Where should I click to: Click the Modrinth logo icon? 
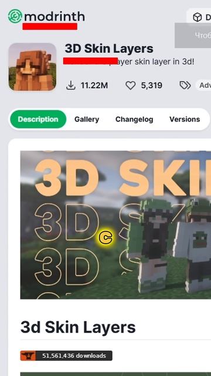tap(15, 16)
